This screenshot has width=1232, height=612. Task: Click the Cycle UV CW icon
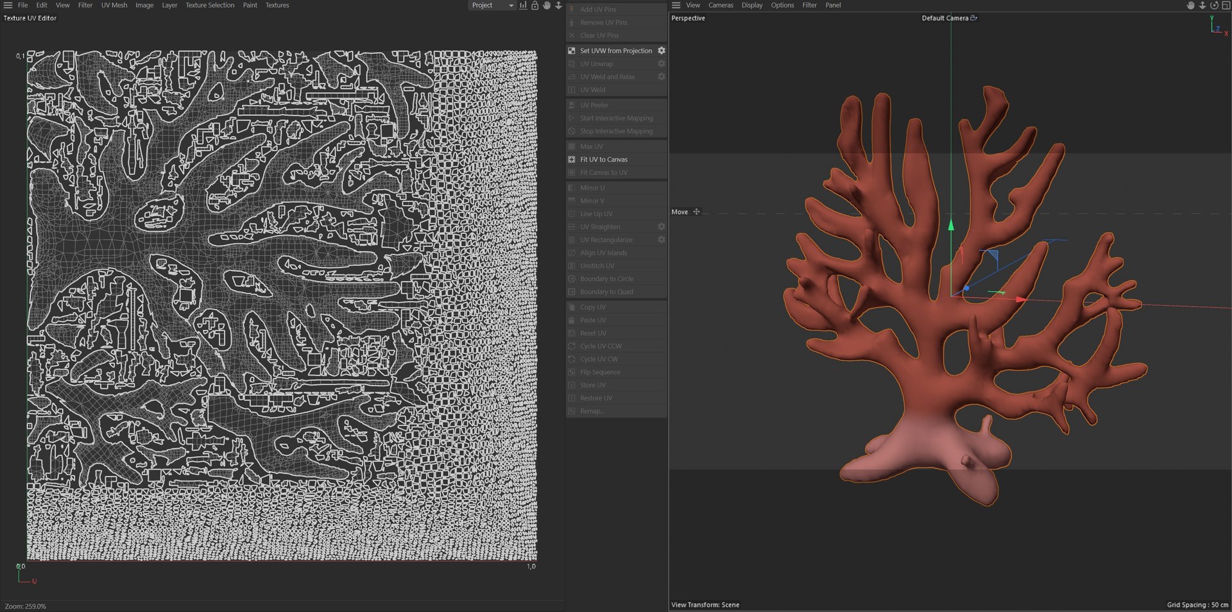pyautogui.click(x=572, y=359)
